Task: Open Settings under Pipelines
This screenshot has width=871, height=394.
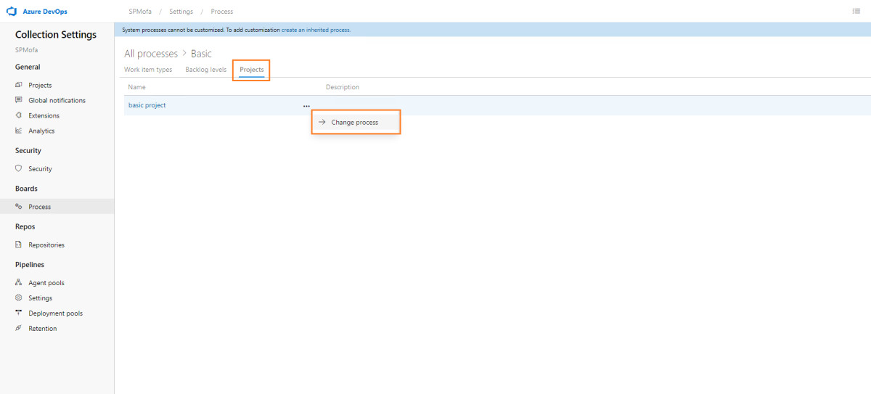Action: coord(40,298)
